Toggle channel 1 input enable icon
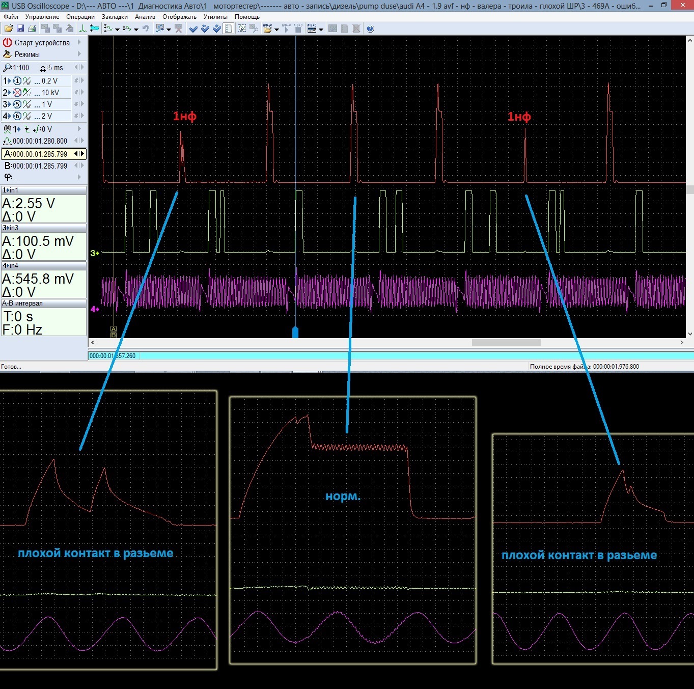The width and height of the screenshot is (694, 689). (x=17, y=81)
